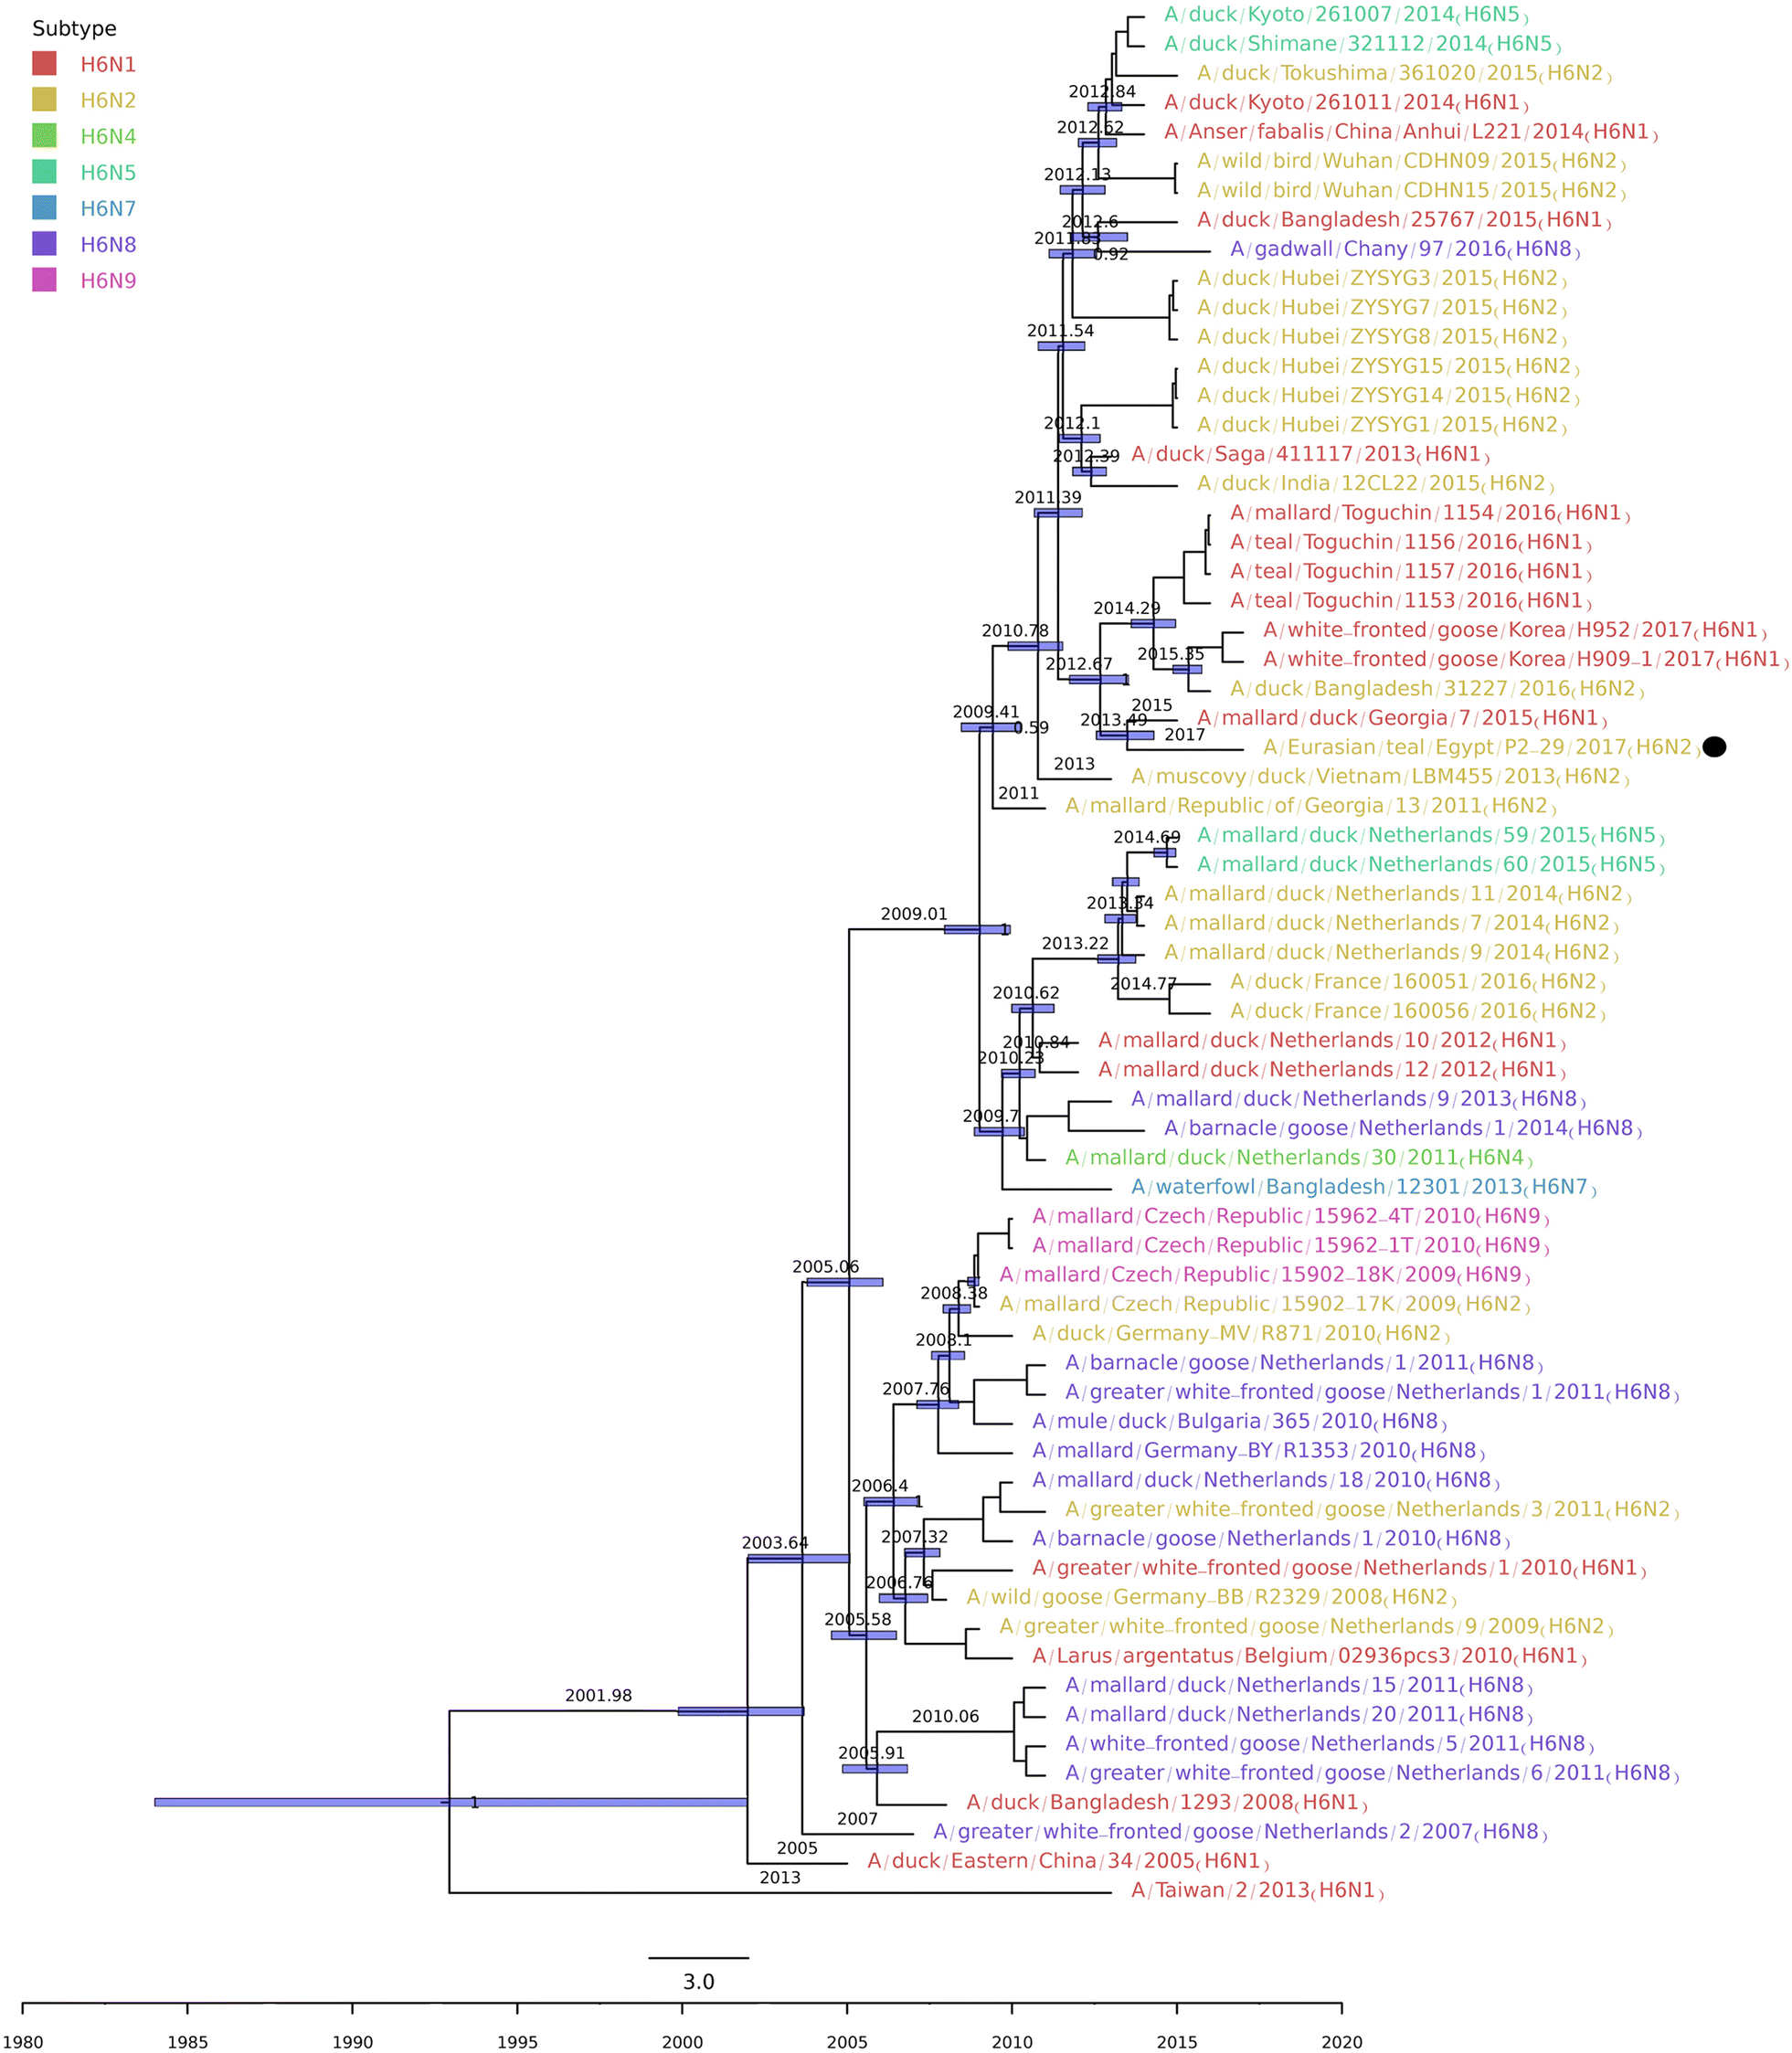The image size is (1792, 2053).
Task: Click the red H6N1 legend swatch
Action: [x=44, y=64]
